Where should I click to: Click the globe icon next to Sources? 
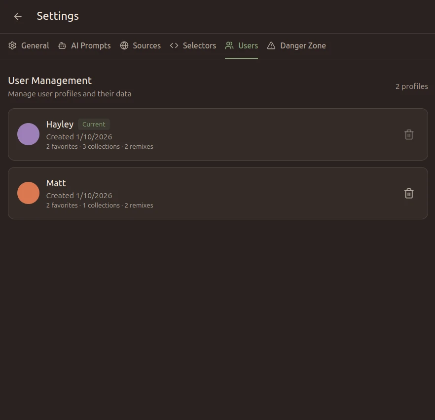pos(123,45)
